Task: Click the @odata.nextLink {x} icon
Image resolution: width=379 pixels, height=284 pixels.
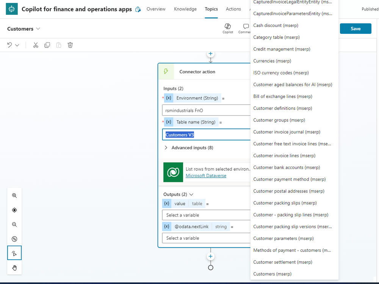Action: [167, 227]
